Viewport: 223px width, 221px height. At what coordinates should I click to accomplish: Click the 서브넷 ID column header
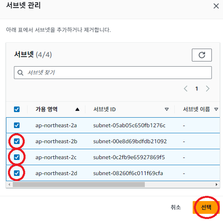[105, 109]
